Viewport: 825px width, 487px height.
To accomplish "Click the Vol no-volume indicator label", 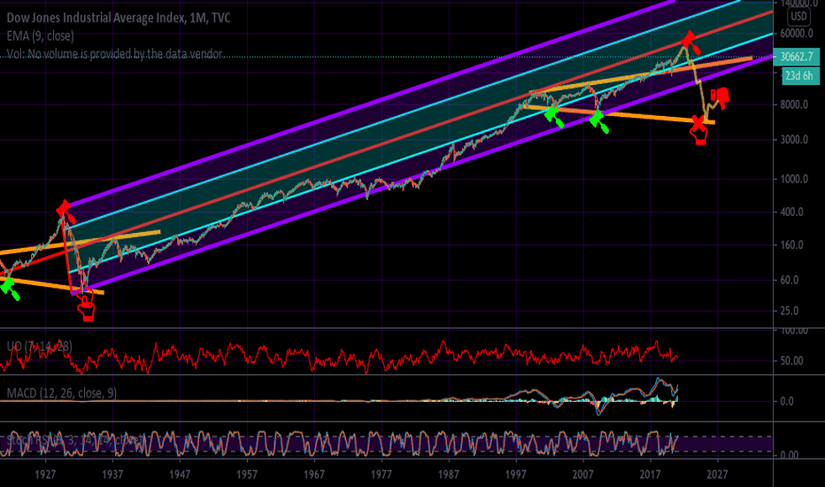I will (115, 54).
